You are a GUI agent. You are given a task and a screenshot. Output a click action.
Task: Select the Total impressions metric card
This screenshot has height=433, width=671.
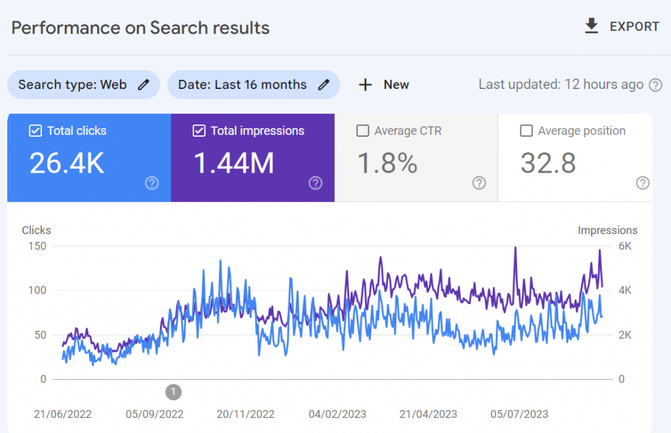click(x=252, y=157)
